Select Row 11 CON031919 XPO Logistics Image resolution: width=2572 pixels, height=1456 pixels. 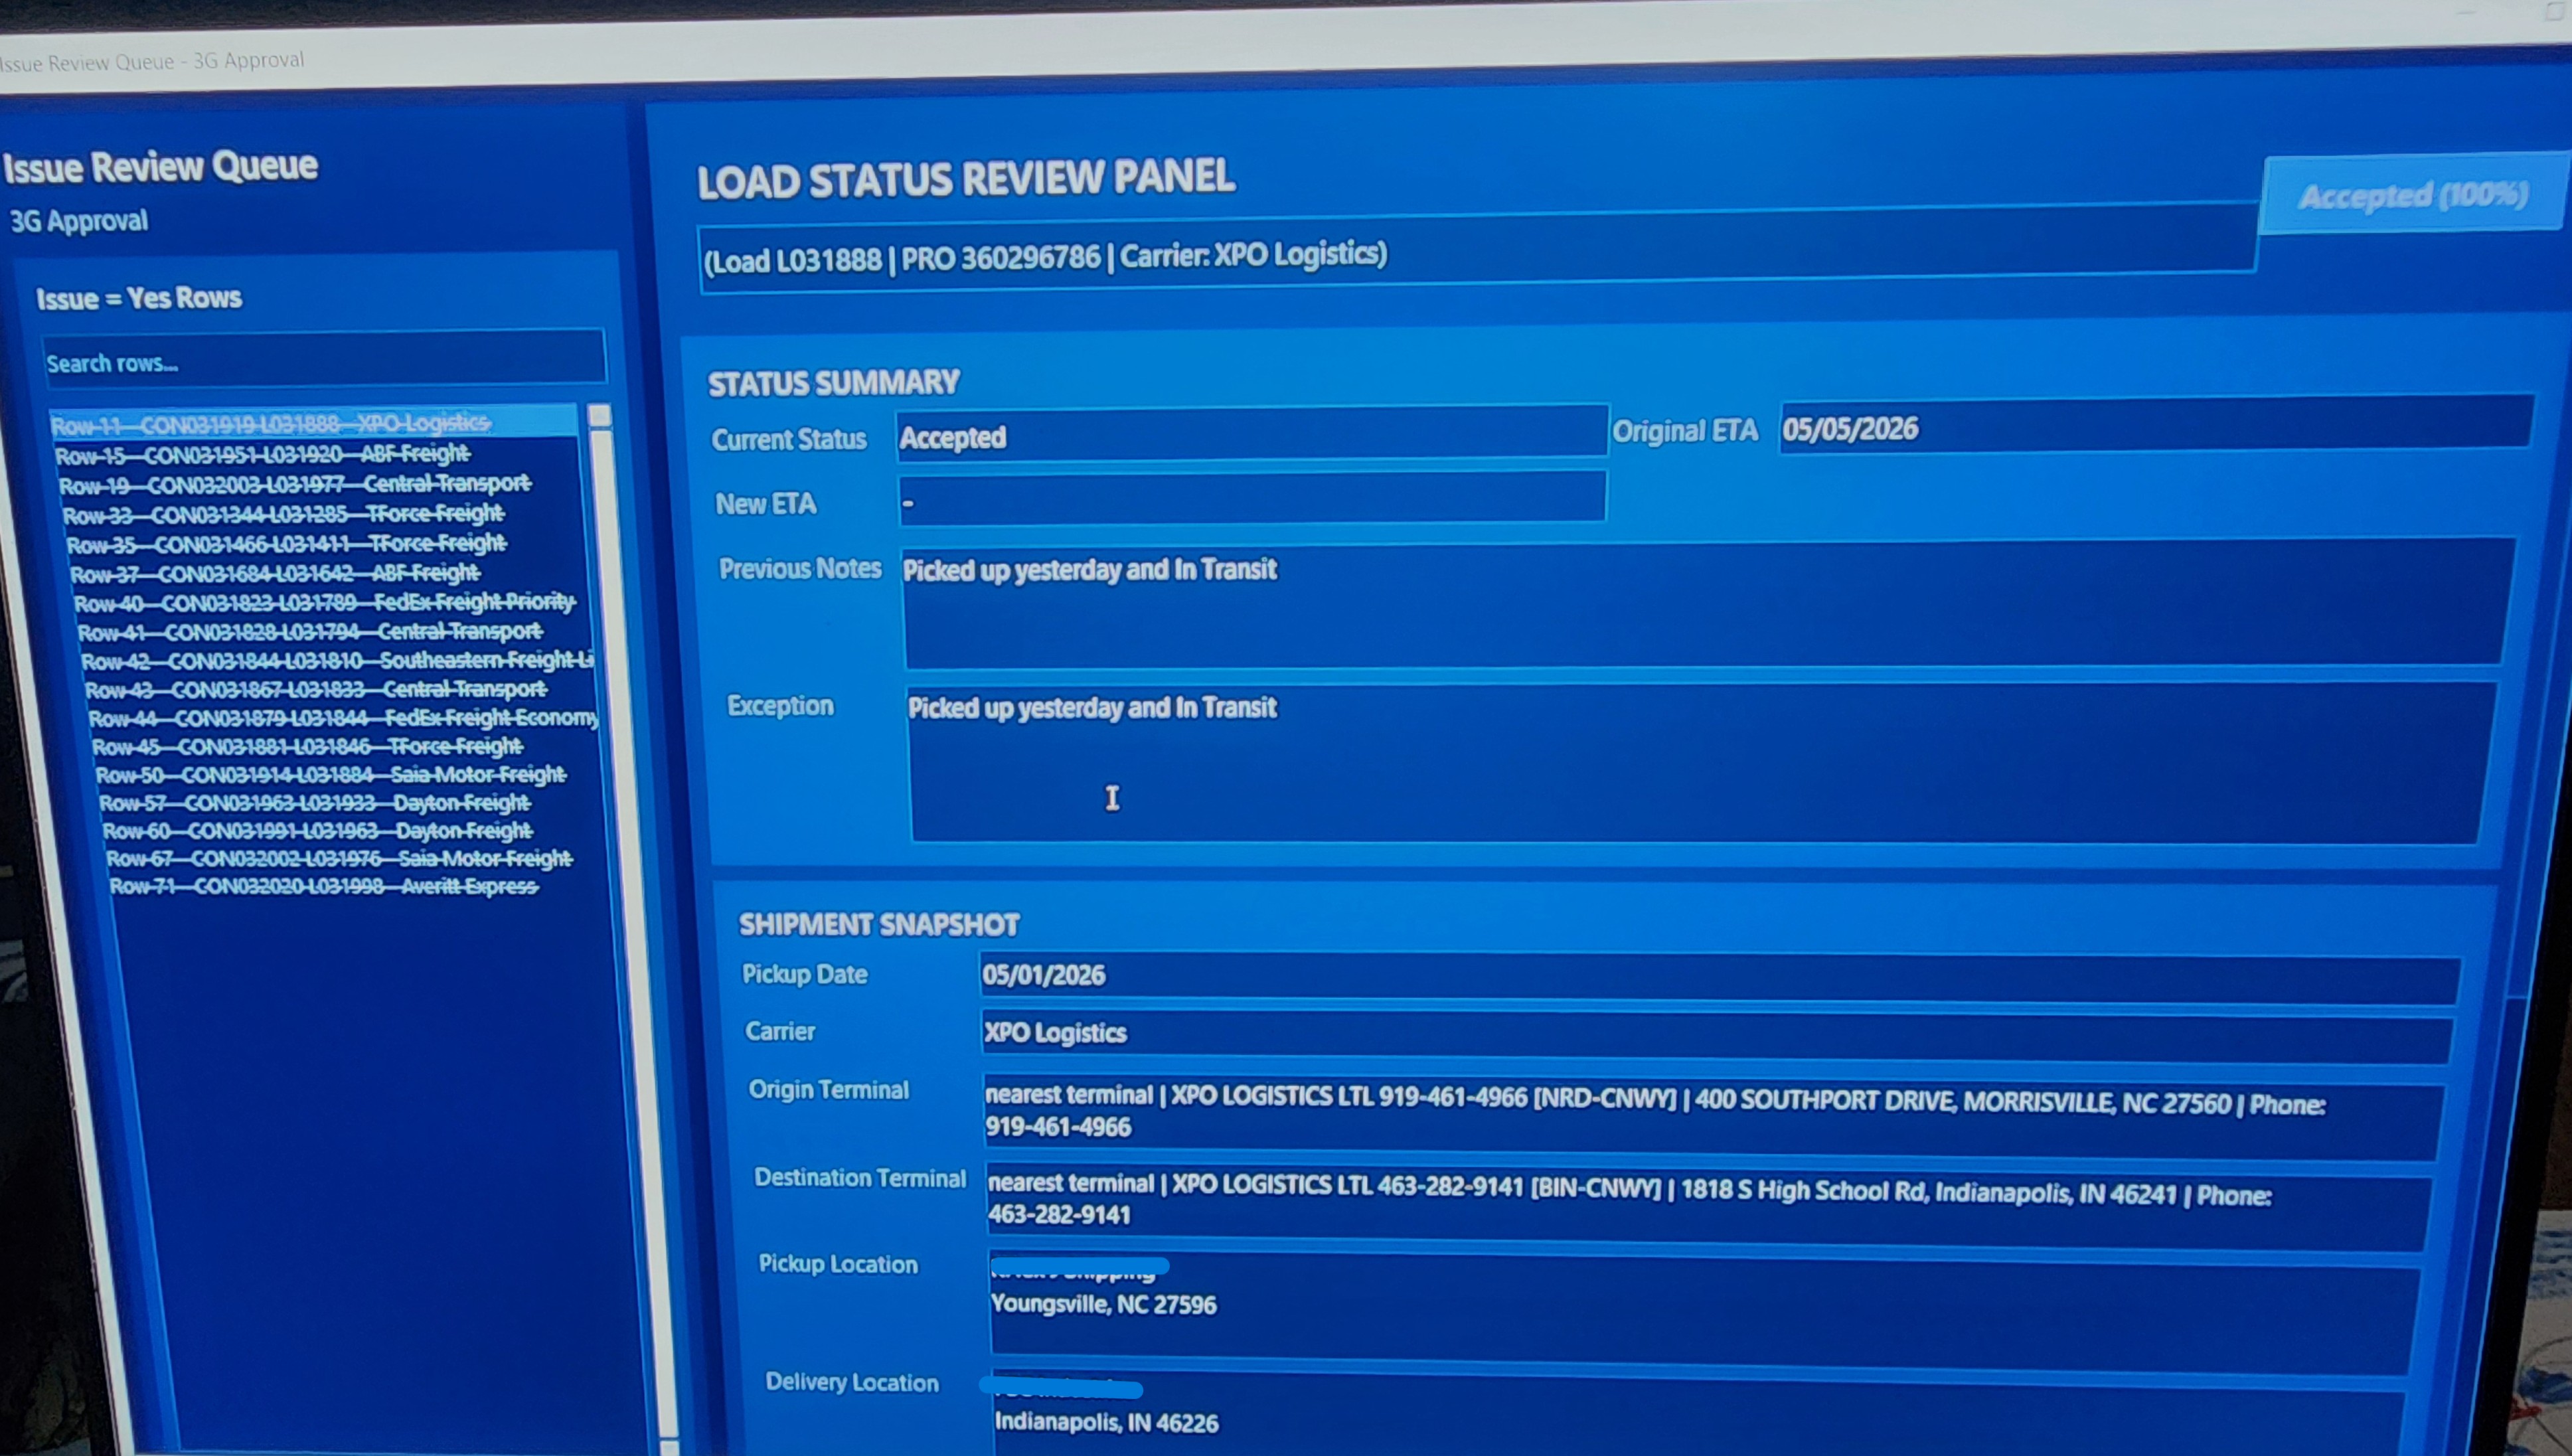(x=313, y=422)
